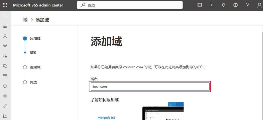Viewport: 263px width, 120px height.
Task: Open Users single-person icon in sidebar
Action: [5, 36]
